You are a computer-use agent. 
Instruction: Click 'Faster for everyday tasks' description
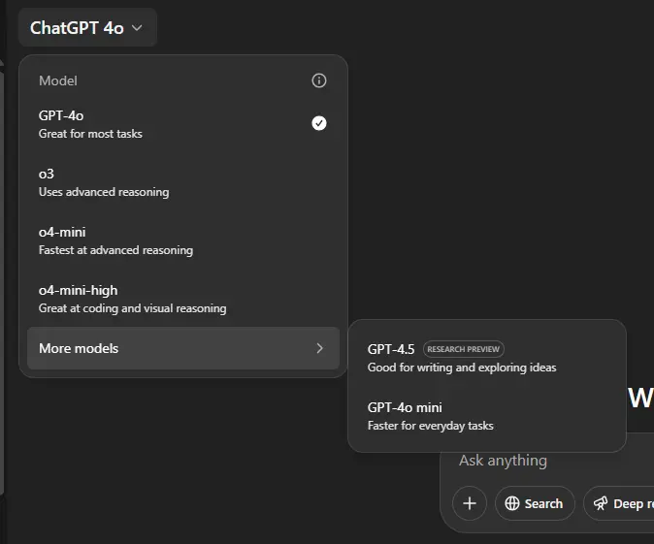tap(431, 426)
